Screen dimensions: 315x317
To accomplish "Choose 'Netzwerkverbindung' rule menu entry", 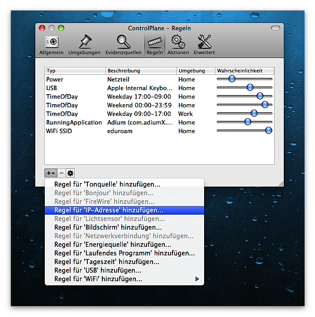I will [124, 236].
